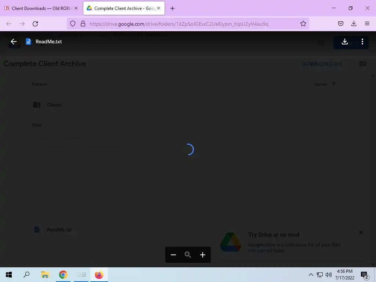Open Windows Start menu

(x=9, y=275)
